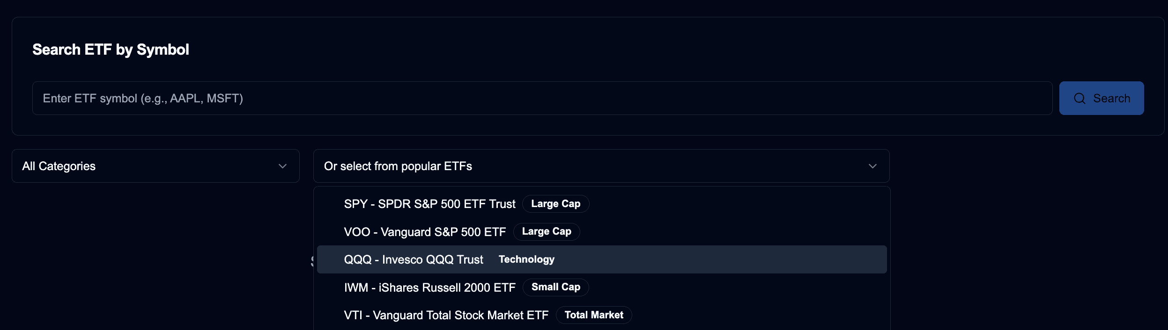Click the Large Cap badge next to SPY

(x=555, y=203)
